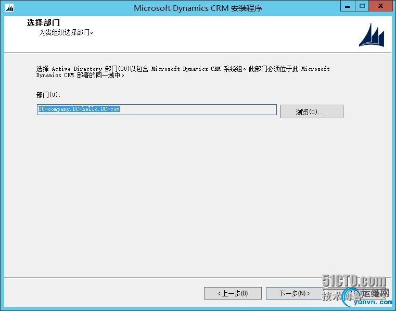
Task: Click the OU department input field
Action: click(x=157, y=109)
